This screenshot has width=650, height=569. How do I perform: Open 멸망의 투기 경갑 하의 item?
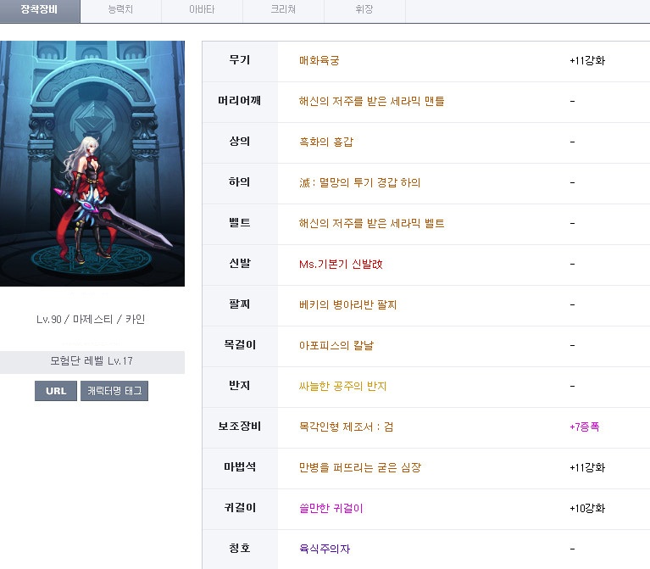coord(360,182)
